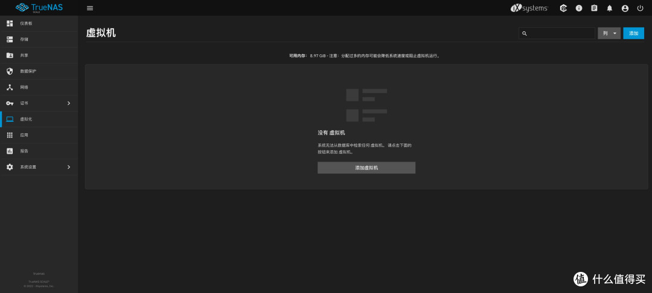
Task: Select 应用 apps in the sidebar
Action: pos(39,135)
